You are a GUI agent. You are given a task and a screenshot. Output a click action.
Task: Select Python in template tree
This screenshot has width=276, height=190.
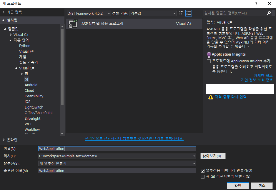[25, 46]
